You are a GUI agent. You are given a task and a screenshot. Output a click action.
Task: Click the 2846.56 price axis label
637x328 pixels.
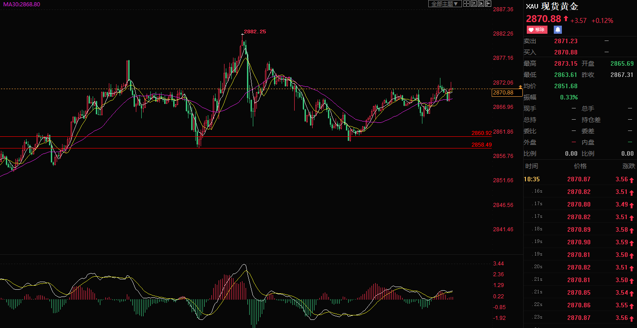point(503,205)
